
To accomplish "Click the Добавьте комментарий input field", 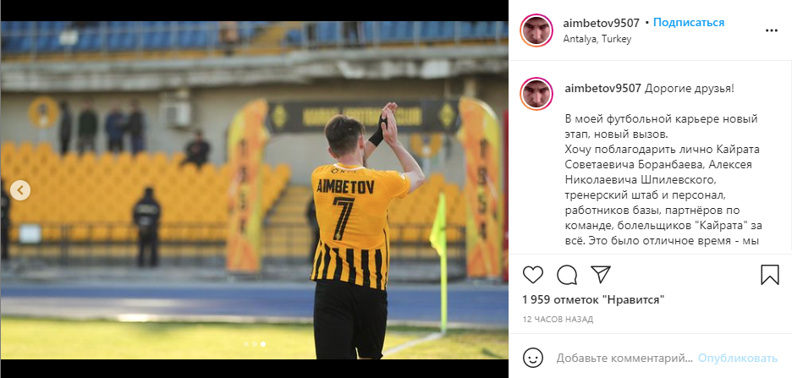I will 624,359.
